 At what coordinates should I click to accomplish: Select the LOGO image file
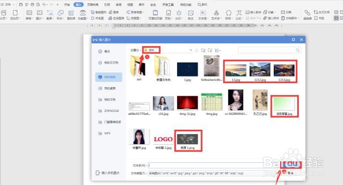pos(163,142)
